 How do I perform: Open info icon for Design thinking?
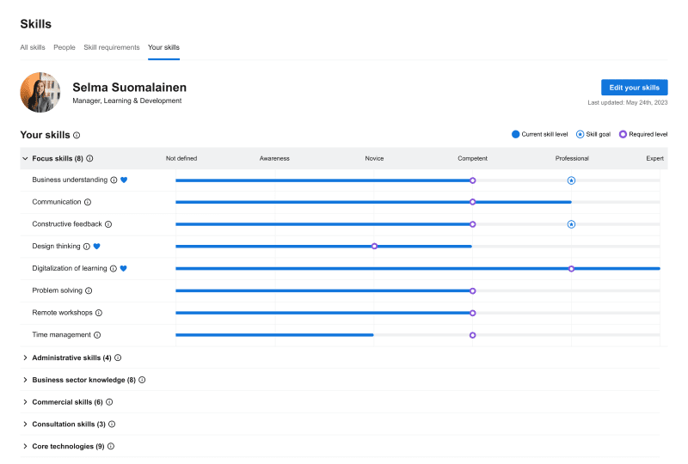[x=87, y=247]
